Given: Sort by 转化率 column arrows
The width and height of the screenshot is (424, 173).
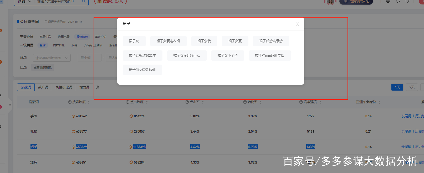Looking at the screenshot, I should 260,102.
